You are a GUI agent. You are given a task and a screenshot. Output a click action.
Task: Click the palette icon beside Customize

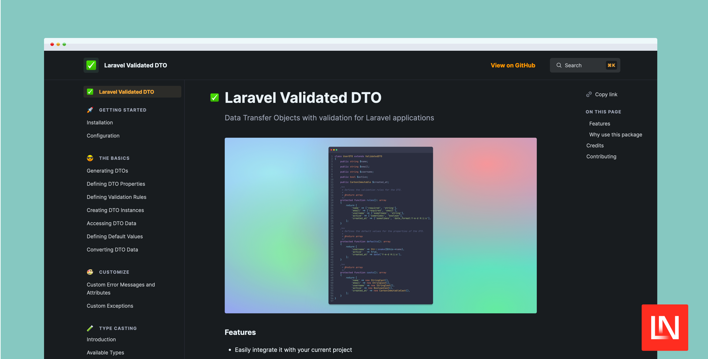(90, 272)
